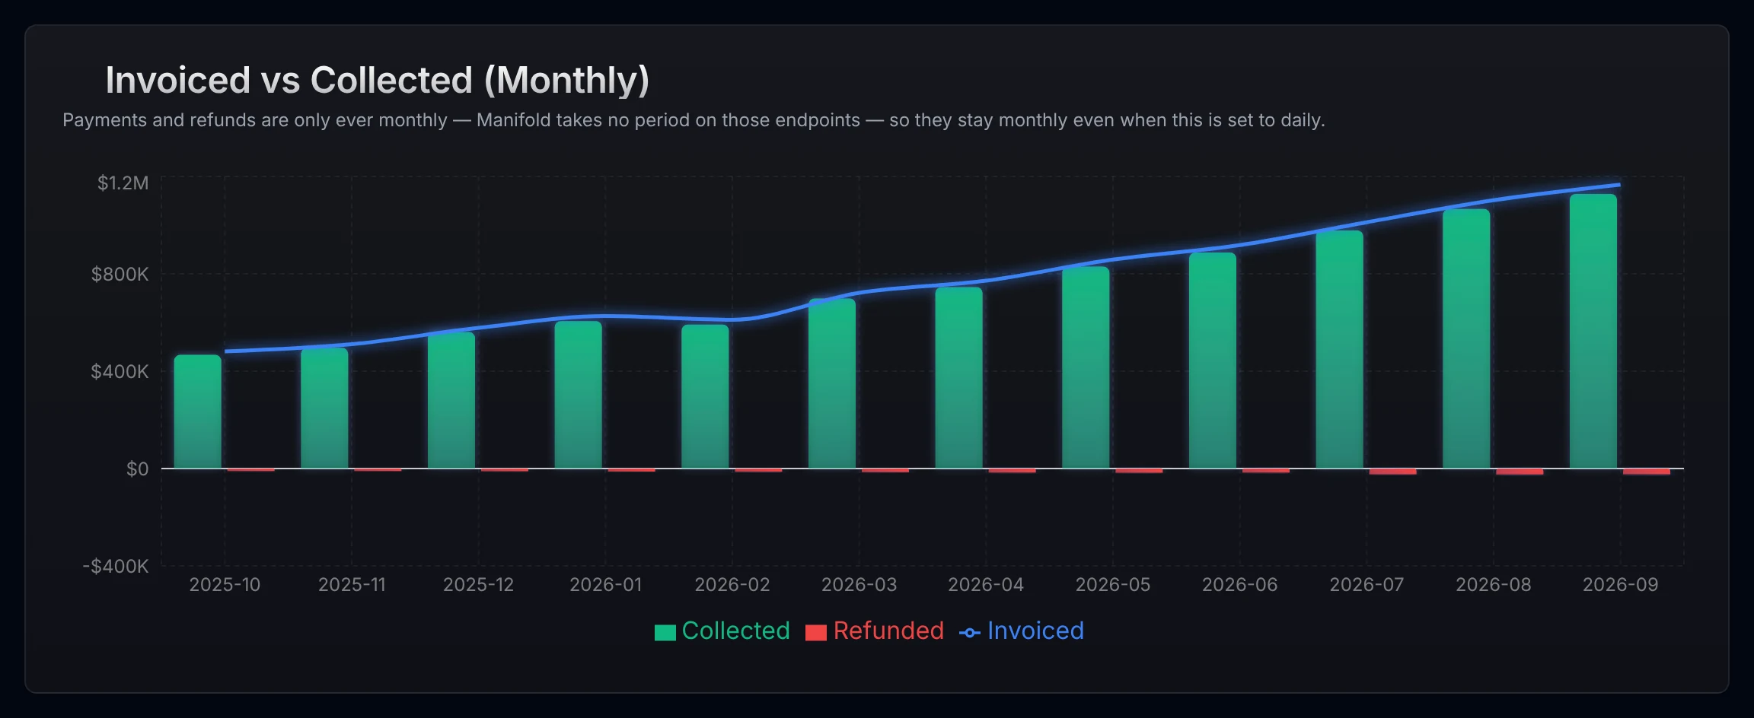This screenshot has width=1754, height=718.
Task: Click the $400K y-axis label
Action: [x=120, y=372]
